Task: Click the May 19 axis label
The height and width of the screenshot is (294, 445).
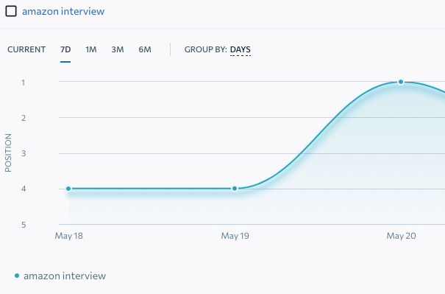Action: tap(235, 236)
